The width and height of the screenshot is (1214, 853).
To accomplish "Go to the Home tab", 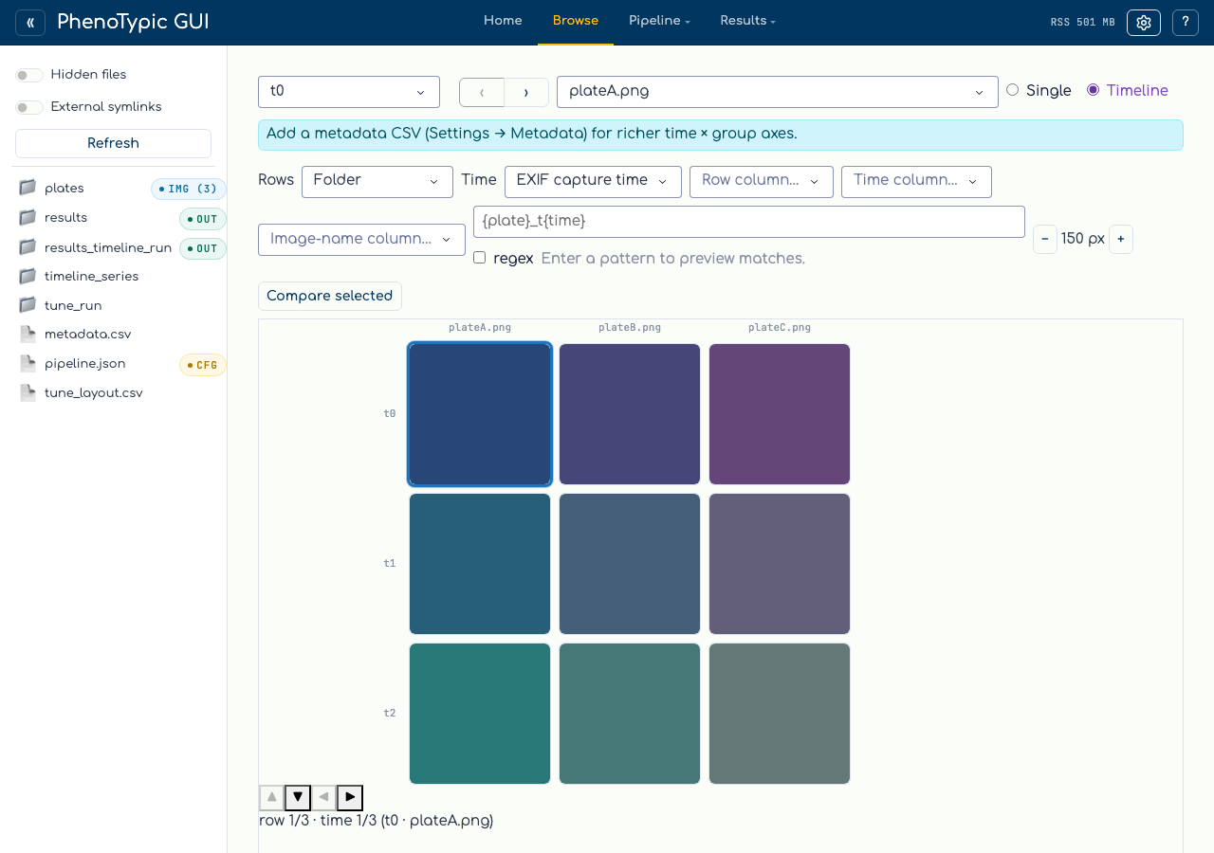I will (x=503, y=21).
